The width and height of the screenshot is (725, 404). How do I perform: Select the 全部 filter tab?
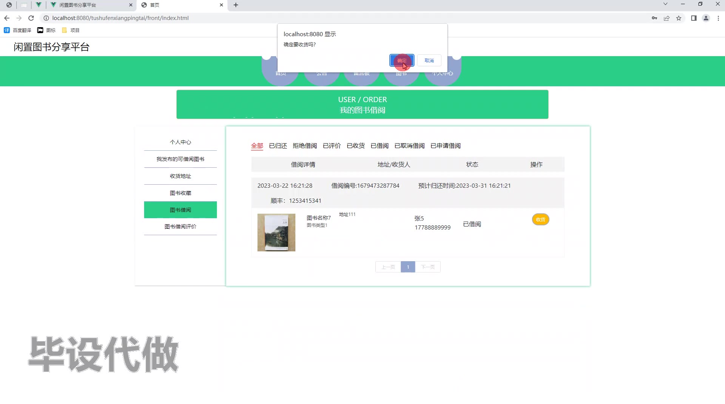(257, 145)
